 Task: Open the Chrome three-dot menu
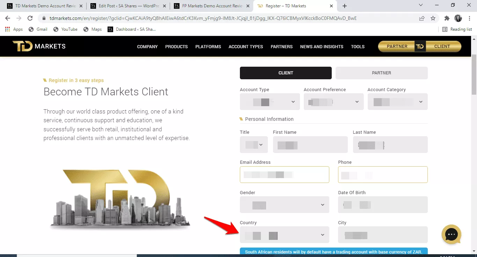point(469,18)
